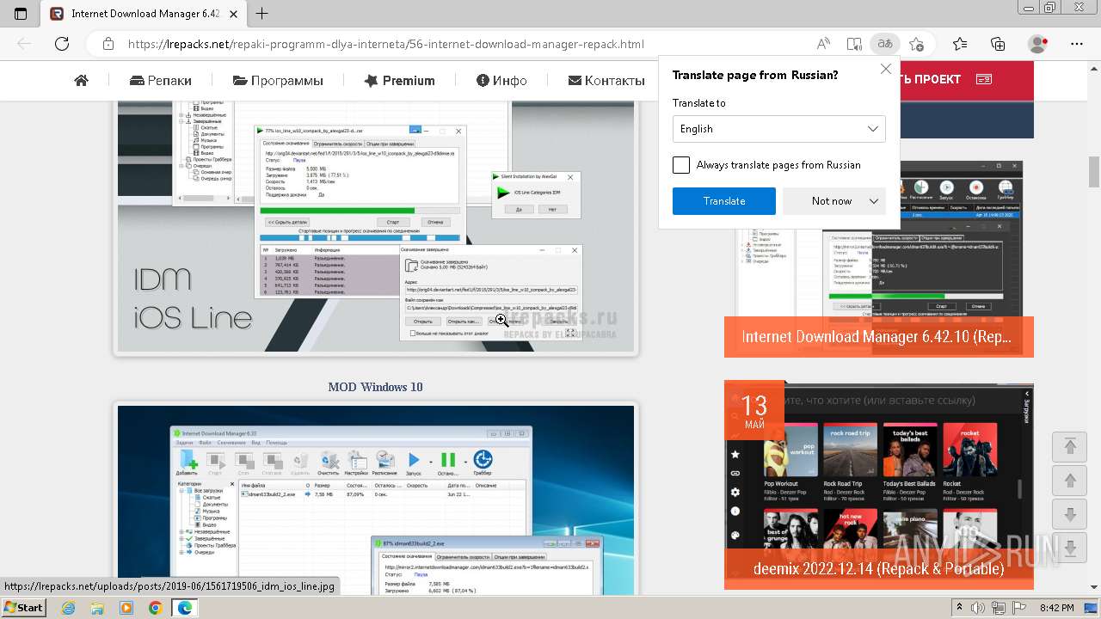Open the Favorites list

[x=960, y=44]
